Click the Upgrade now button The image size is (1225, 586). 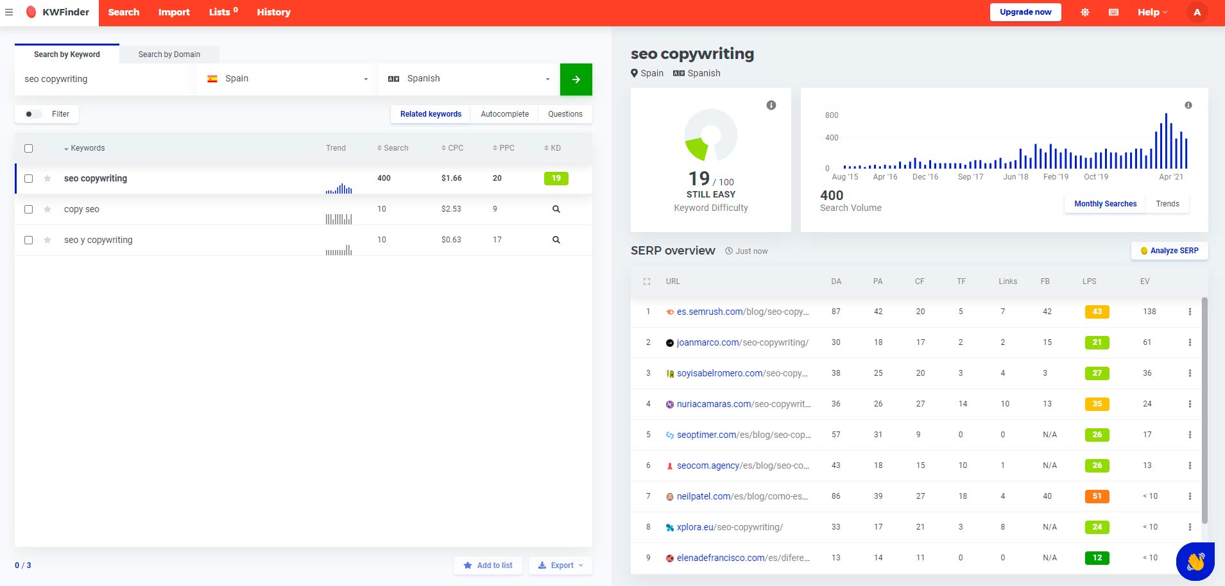1025,12
